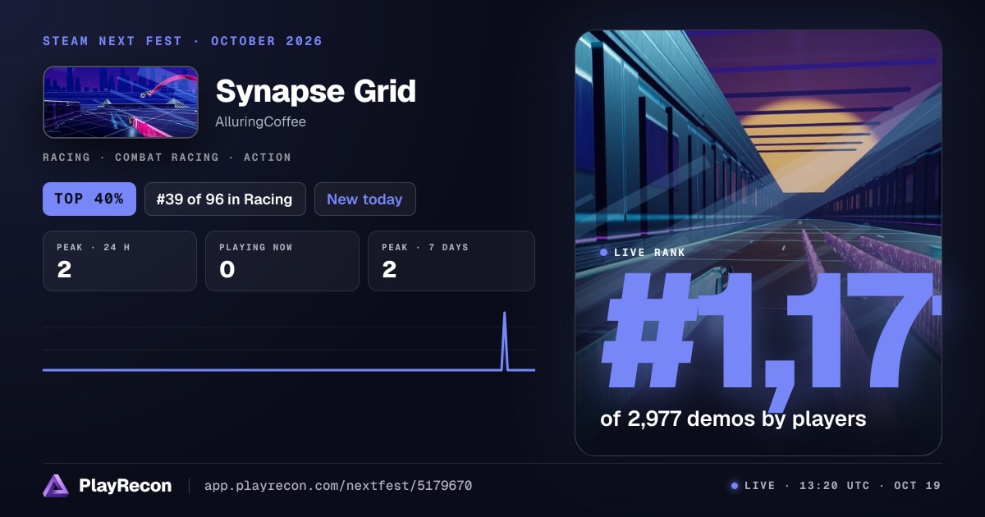Viewport: 985px width, 517px height.
Task: Select the AlluringCoffee developer name
Action: click(x=261, y=121)
